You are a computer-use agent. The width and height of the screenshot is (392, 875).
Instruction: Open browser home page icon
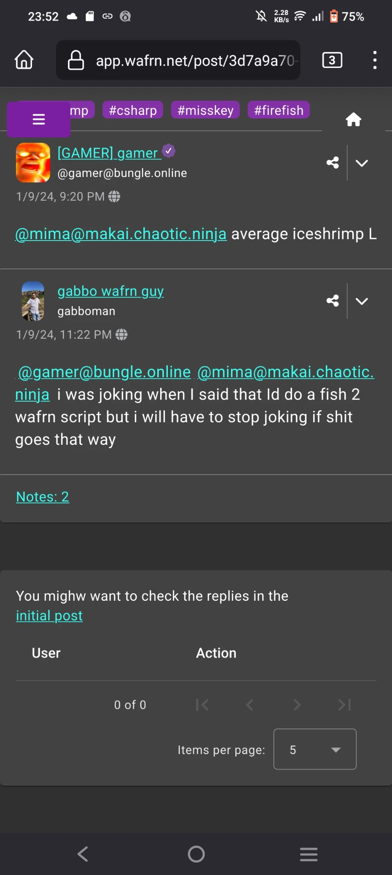click(24, 60)
